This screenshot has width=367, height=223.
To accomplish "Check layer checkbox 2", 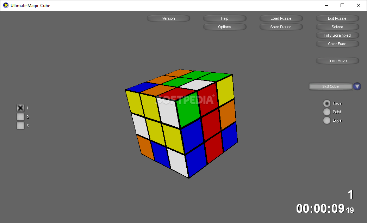I will (x=20, y=117).
